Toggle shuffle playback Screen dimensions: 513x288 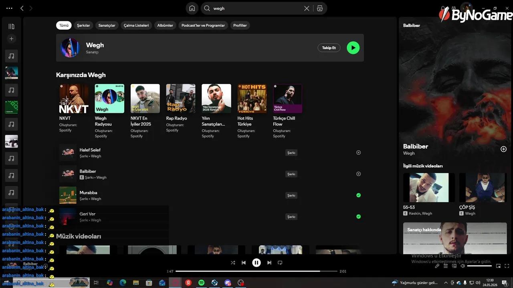(233, 263)
